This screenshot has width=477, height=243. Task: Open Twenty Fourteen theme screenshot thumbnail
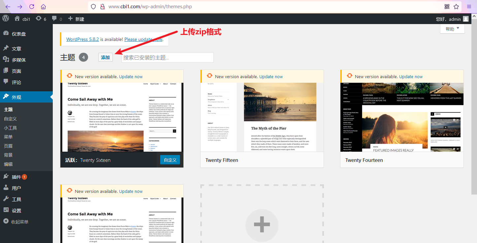pos(402,117)
